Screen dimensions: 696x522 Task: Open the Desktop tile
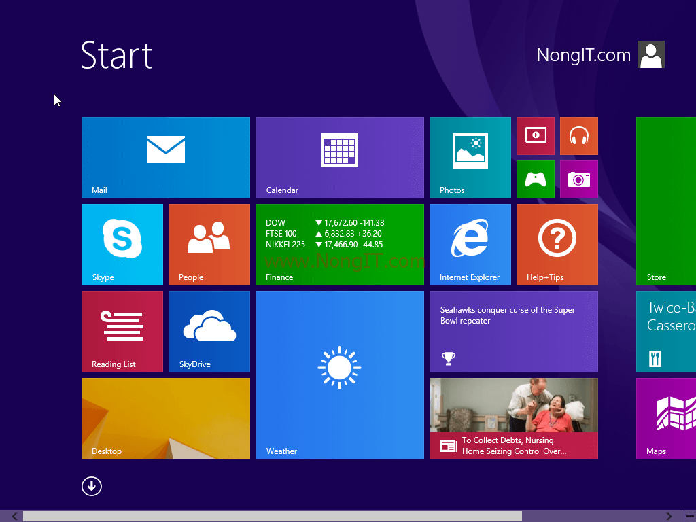[166, 419]
